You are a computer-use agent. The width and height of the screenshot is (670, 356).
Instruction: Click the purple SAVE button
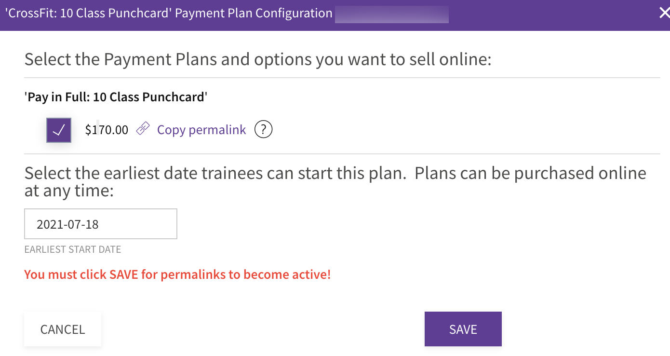click(463, 329)
